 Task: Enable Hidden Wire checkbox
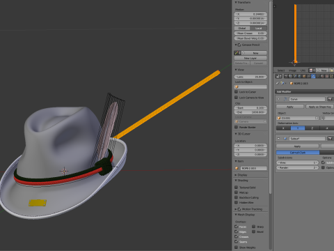coord(236,202)
